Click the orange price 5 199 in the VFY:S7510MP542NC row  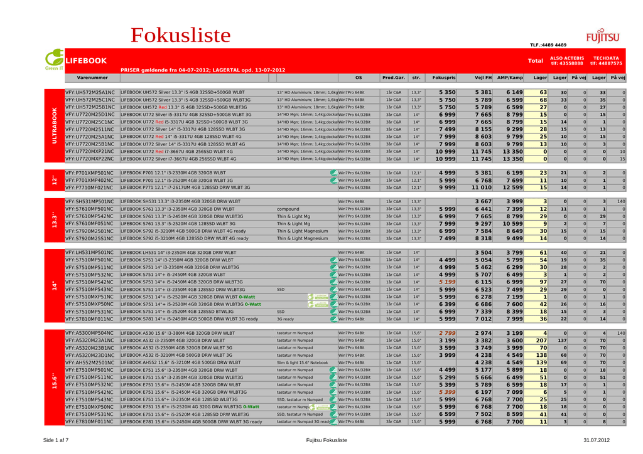[x=447, y=282]
